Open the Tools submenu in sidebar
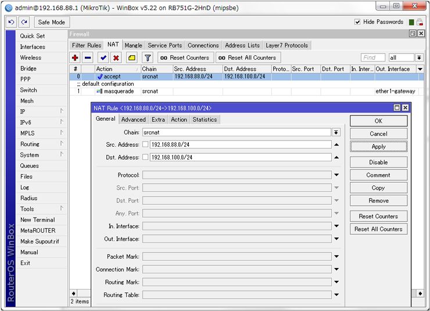430x311 pixels. click(x=42, y=209)
